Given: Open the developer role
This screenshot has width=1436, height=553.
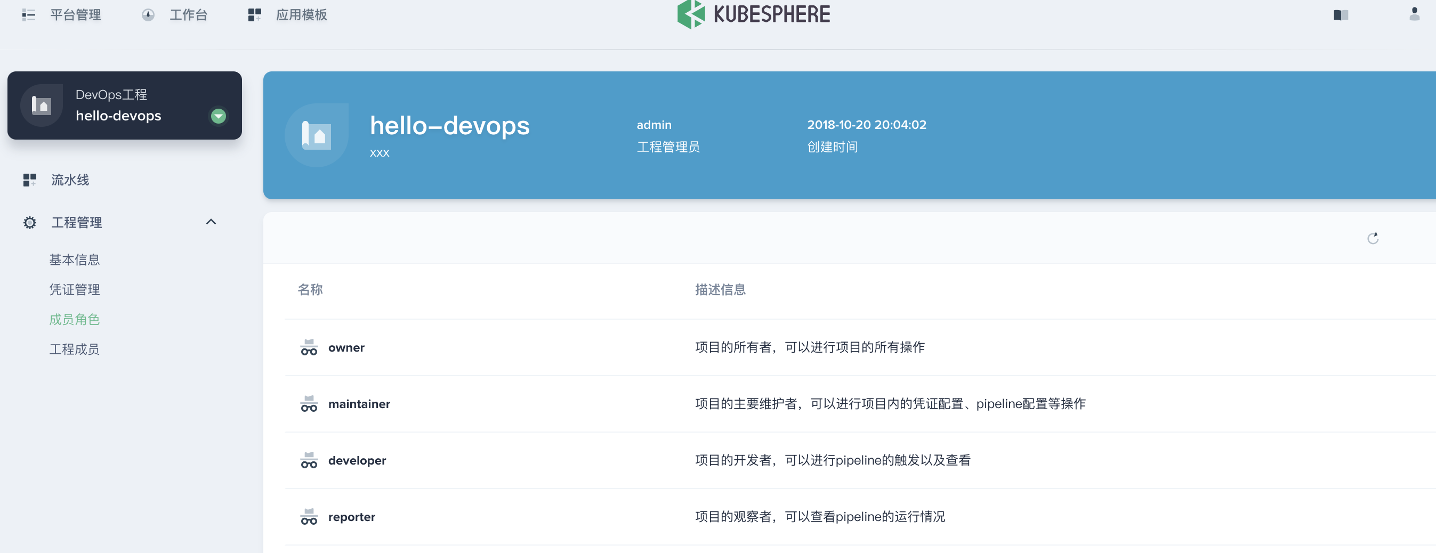Looking at the screenshot, I should tap(357, 460).
